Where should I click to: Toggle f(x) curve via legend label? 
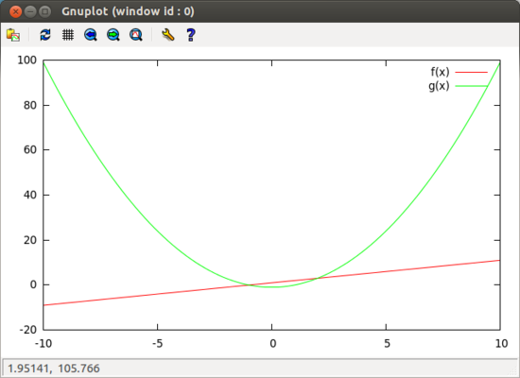point(440,72)
